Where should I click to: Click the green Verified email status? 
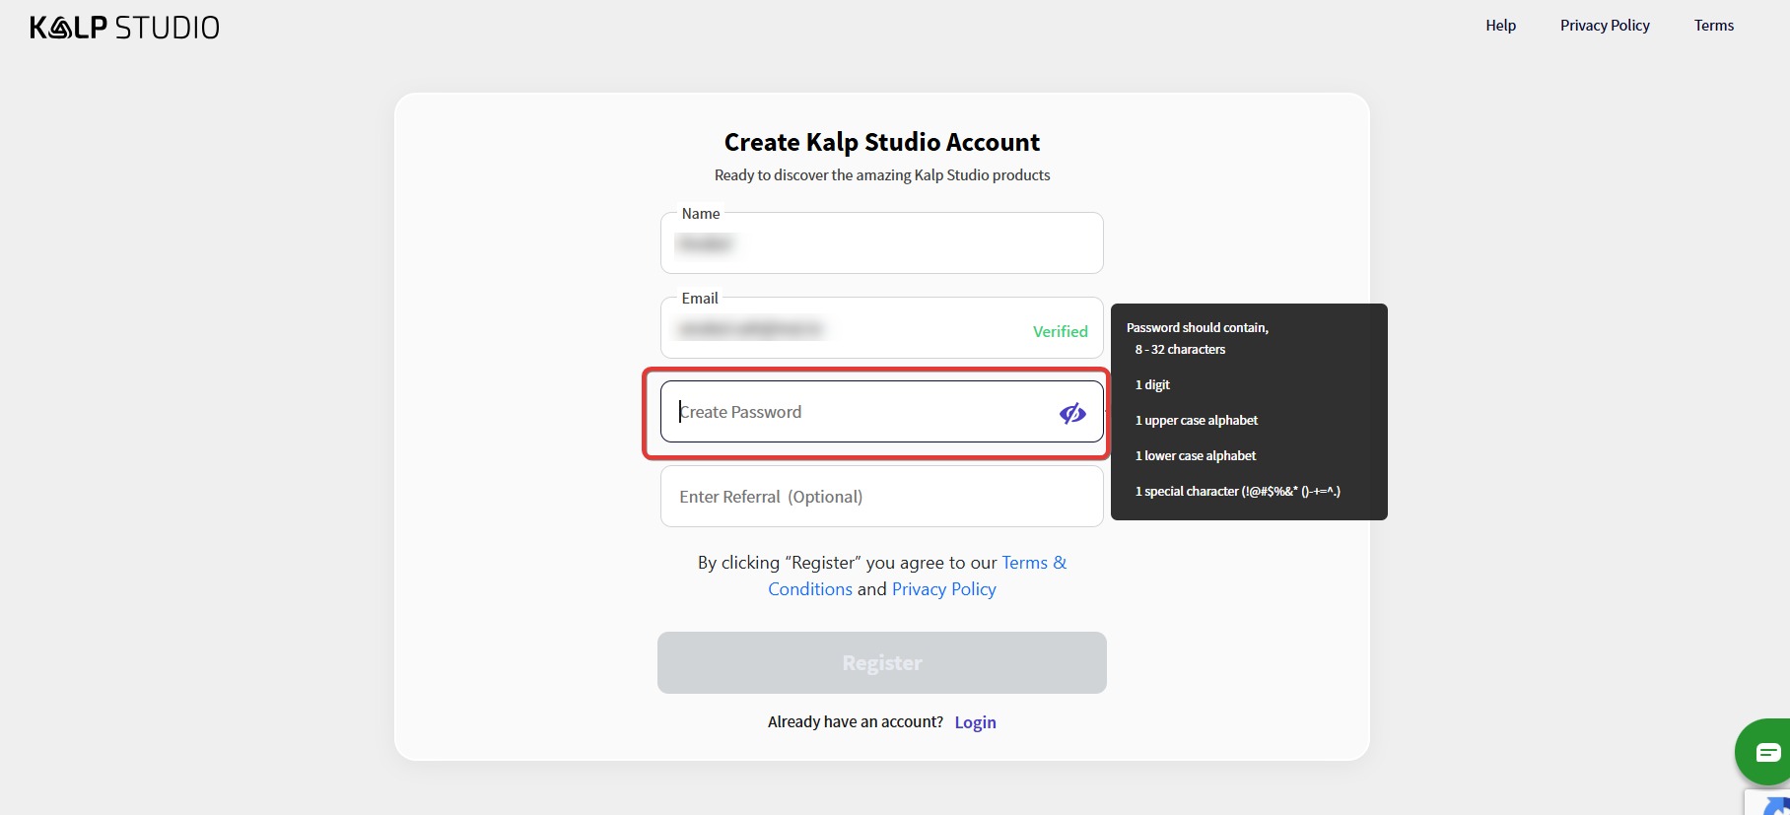[x=1060, y=332]
